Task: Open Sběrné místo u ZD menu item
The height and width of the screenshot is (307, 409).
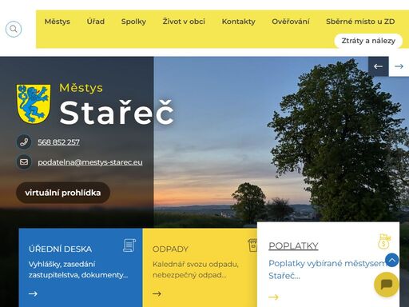Action: click(x=360, y=22)
